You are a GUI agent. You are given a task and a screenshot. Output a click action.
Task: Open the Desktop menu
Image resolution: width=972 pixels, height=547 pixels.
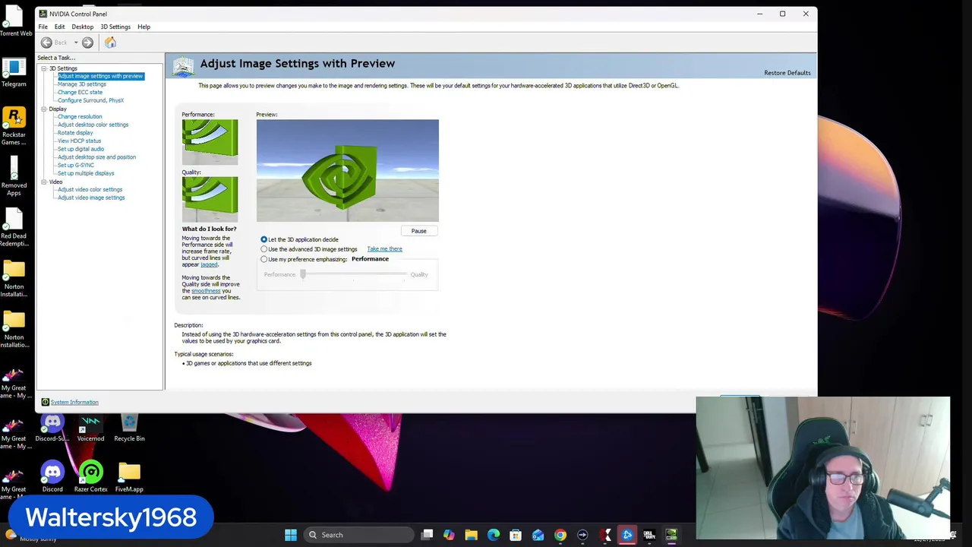(x=82, y=27)
